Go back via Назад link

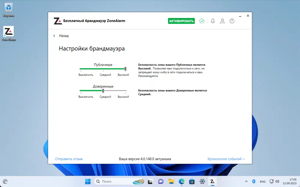point(64,36)
